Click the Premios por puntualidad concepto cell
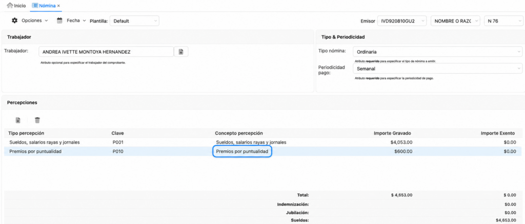 [x=242, y=151]
